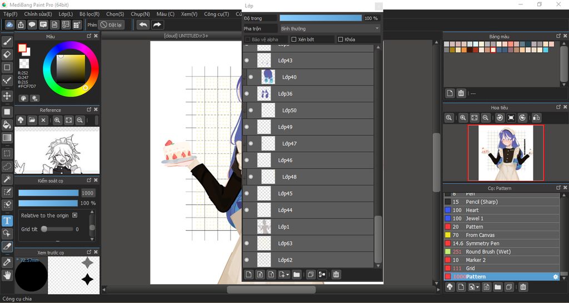Screen dimensions: 569x303
Task: Select the Hand pan tool
Action: pos(7,275)
